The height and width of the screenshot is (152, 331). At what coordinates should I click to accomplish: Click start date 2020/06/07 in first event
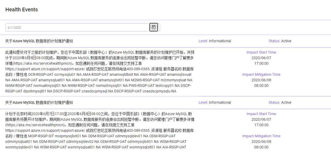point(261,58)
